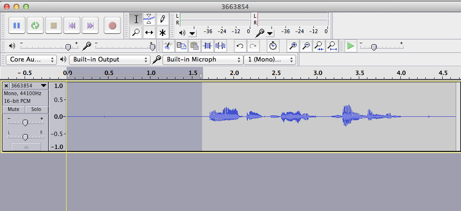Click the Silence audio icon
The width and height of the screenshot is (461, 211).
(x=220, y=46)
